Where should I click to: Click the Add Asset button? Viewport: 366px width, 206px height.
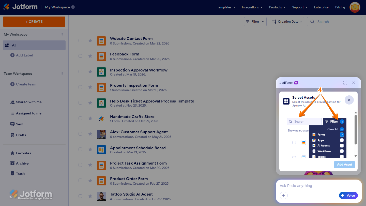344,165
